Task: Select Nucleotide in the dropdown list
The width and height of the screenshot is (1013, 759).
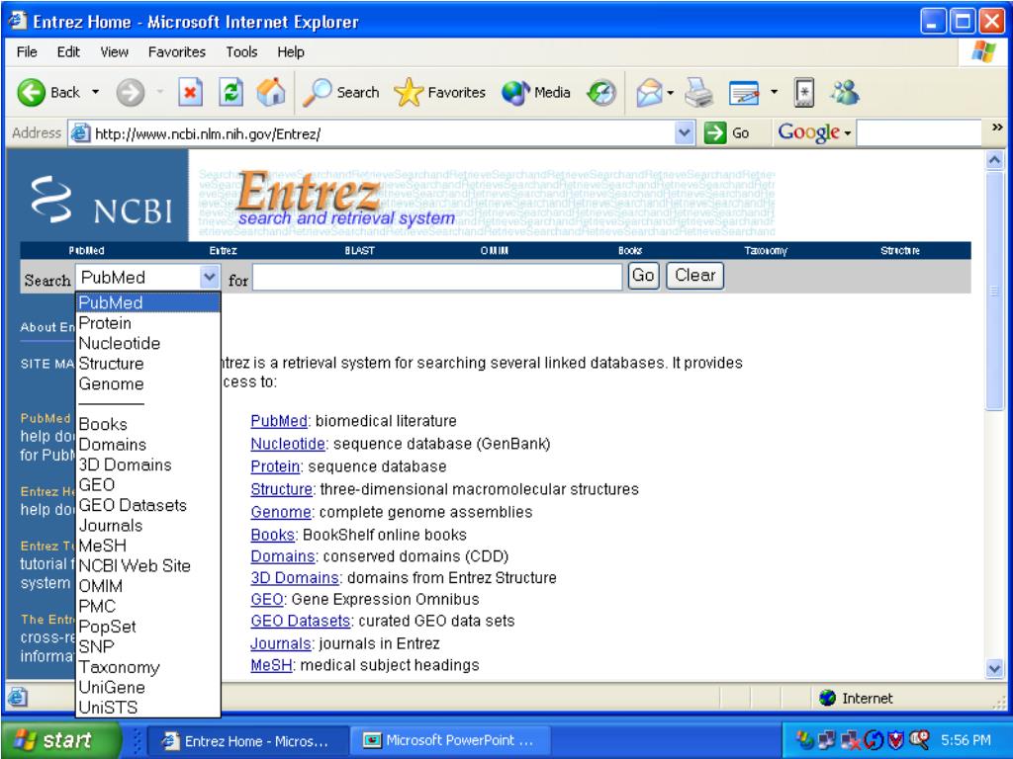Action: (x=148, y=343)
